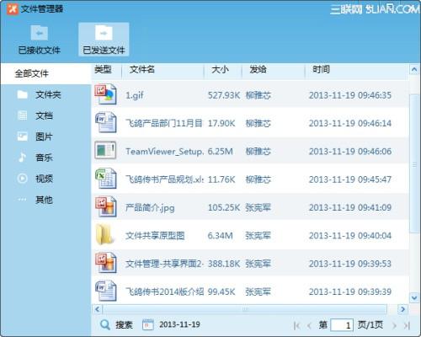Image resolution: width=421 pixels, height=337 pixels.
Task: Switch to the 已发送文件 sent files tab
Action: tap(104, 40)
